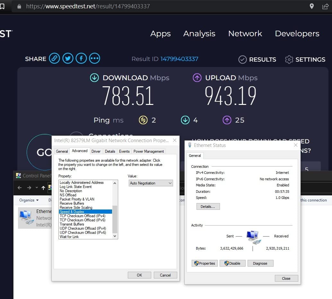Image resolution: width=332 pixels, height=299 pixels.
Task: Open Apps in Speedtest navigation
Action: 161,34
